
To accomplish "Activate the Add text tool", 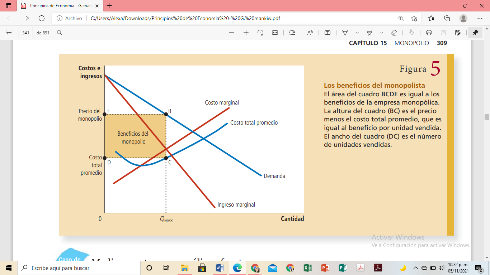I will tap(327, 32).
